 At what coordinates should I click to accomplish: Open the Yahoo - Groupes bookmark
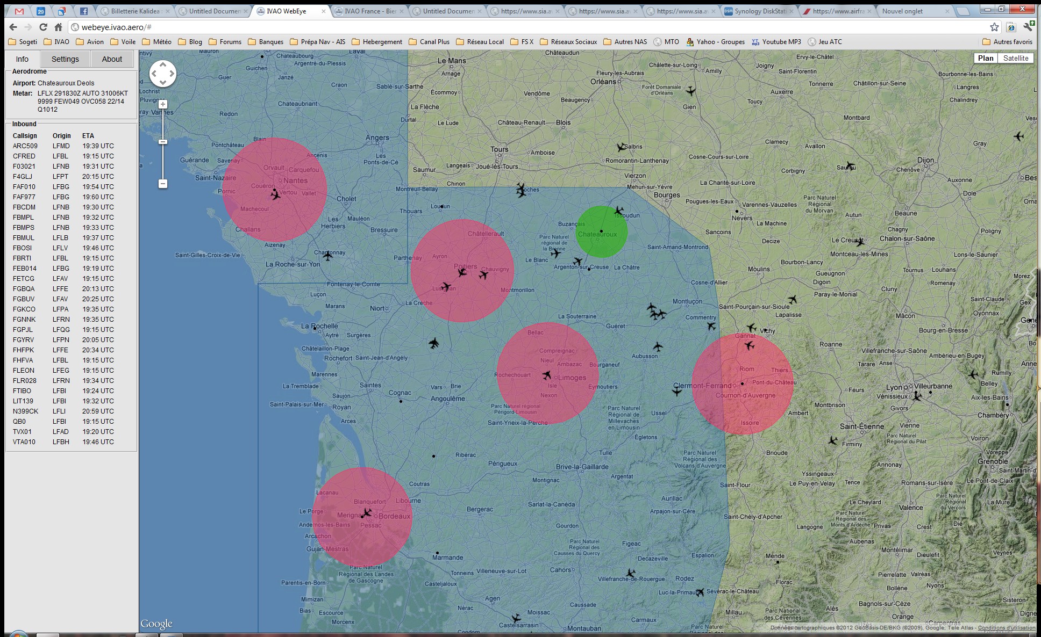coord(715,41)
